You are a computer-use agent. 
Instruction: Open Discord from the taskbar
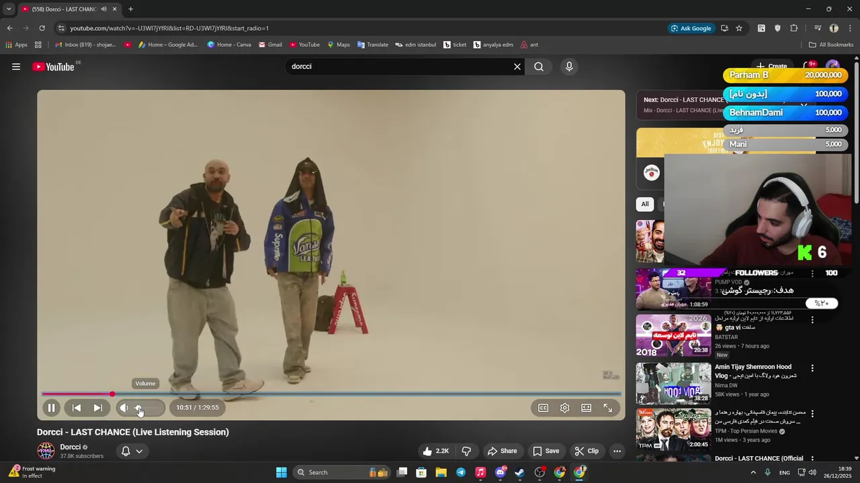coord(501,472)
